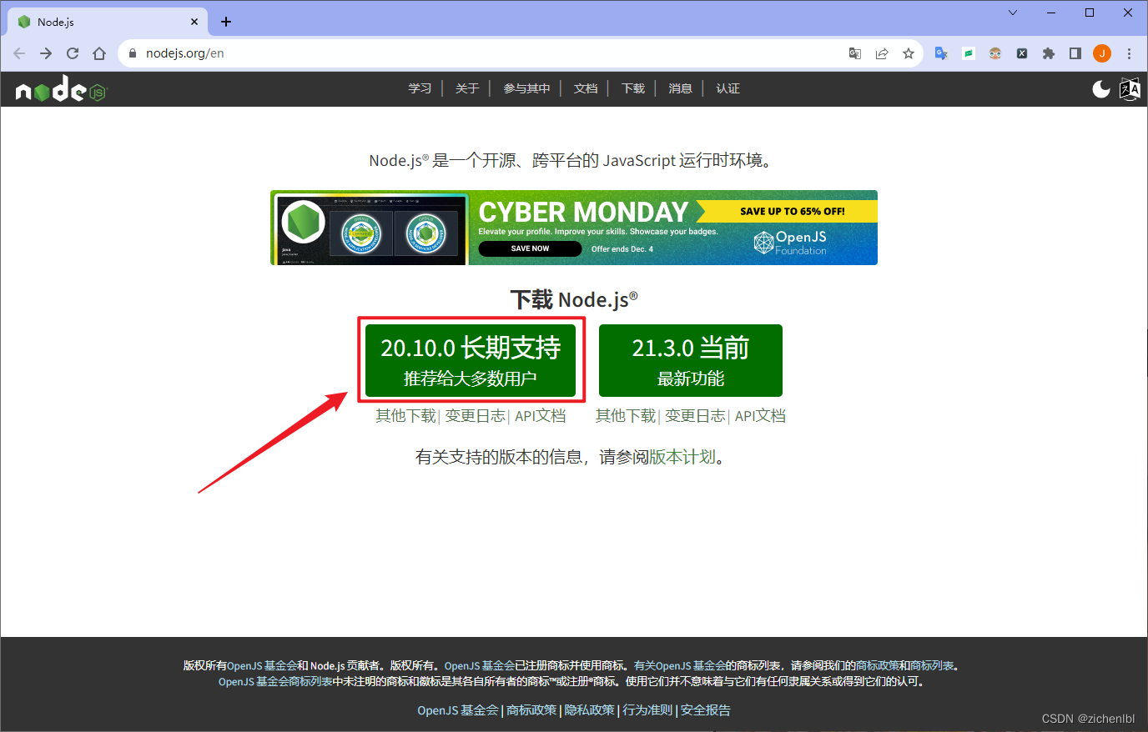The width and height of the screenshot is (1148, 732).
Task: Click the green flag extension icon
Action: 969,53
